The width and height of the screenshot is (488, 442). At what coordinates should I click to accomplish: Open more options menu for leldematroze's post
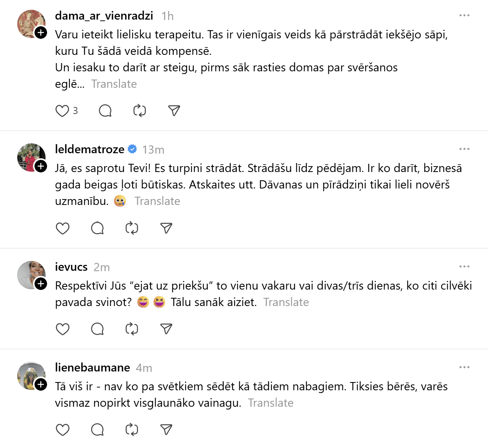[464, 149]
